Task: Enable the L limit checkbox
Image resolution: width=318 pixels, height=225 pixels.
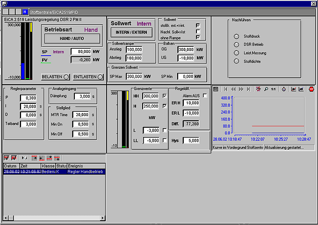Action: [x=165, y=130]
